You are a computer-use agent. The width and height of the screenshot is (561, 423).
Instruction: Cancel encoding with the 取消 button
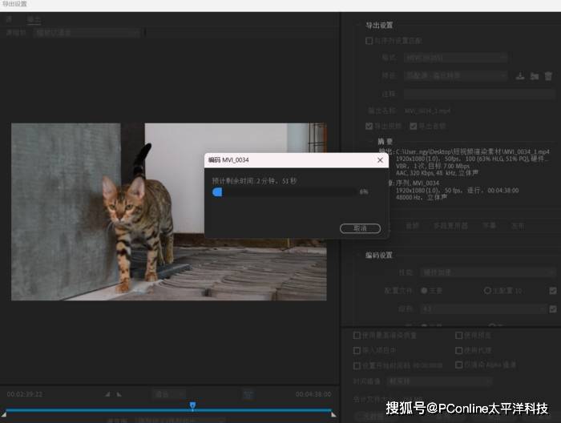(x=361, y=228)
